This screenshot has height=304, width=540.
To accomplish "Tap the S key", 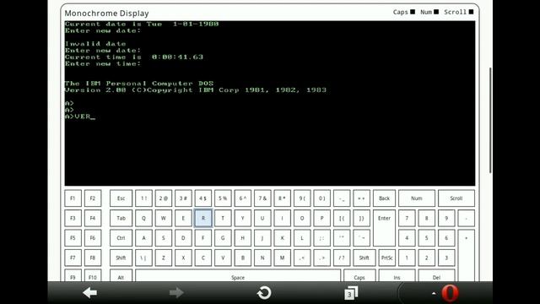I will [x=163, y=238].
